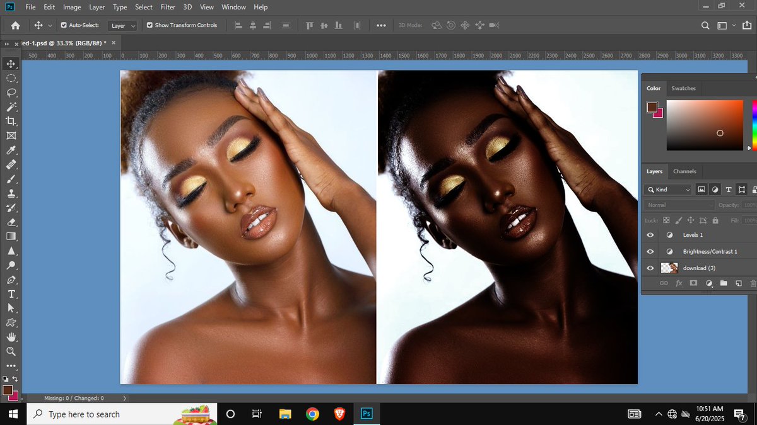757x425 pixels.
Task: Select the Type tool
Action: [x=11, y=294]
